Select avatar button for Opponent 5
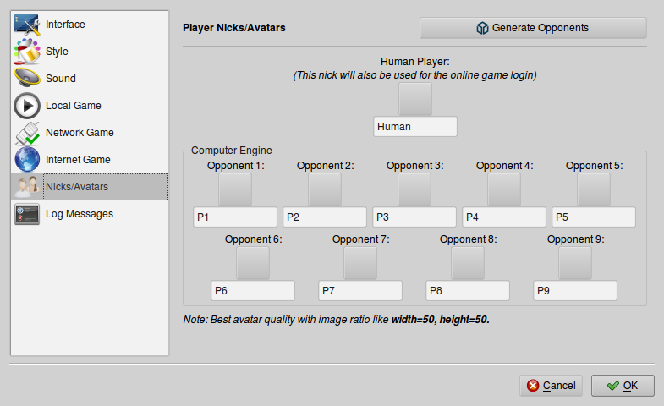Image resolution: width=664 pixels, height=406 pixels. coord(594,189)
